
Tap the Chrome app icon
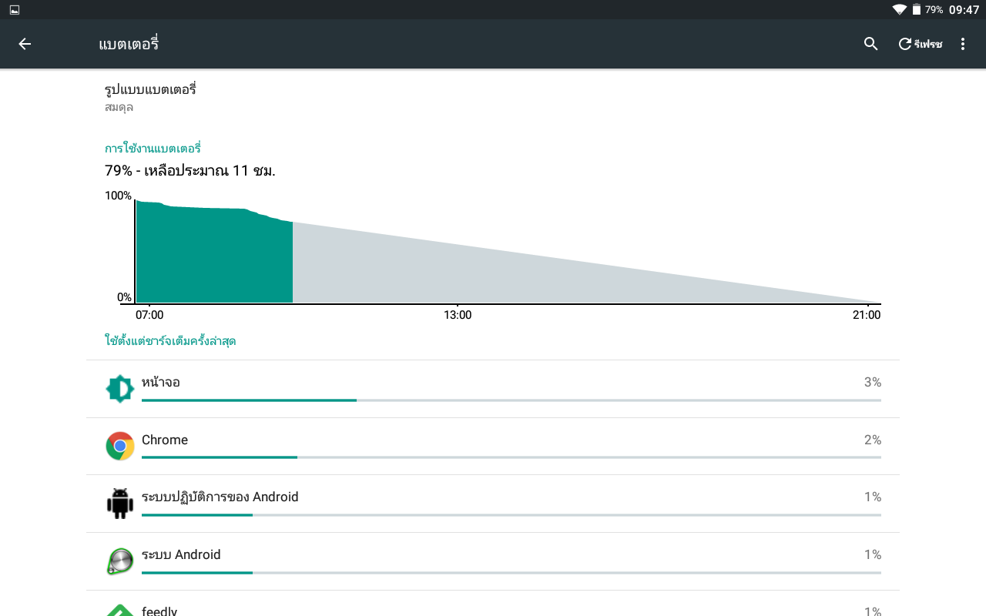(119, 447)
